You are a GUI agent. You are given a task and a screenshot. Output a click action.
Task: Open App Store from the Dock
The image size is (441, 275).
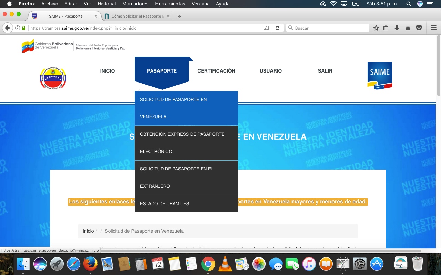[377, 264]
